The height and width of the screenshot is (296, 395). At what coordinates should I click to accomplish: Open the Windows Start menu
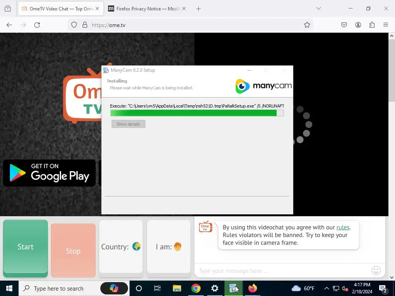point(9,288)
